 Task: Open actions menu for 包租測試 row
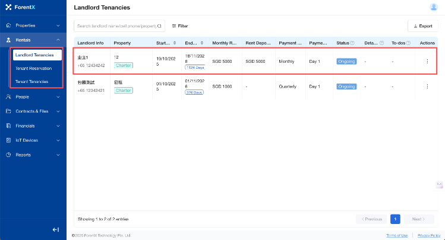[427, 87]
